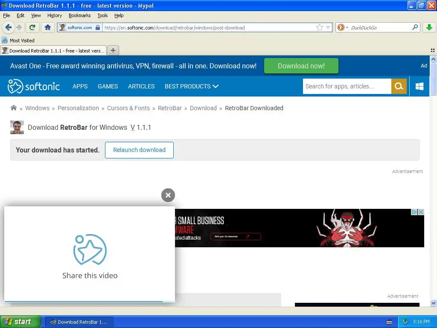
Task: Click the page scrollbar up arrow
Action: tap(433, 59)
